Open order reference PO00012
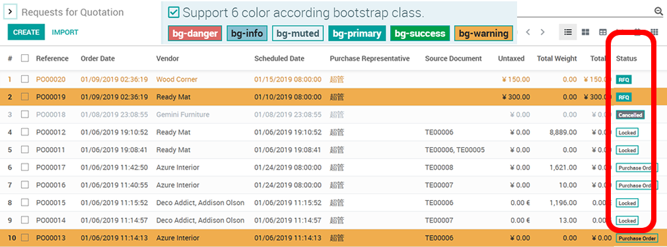Screen dimensions: 667x247 point(51,132)
